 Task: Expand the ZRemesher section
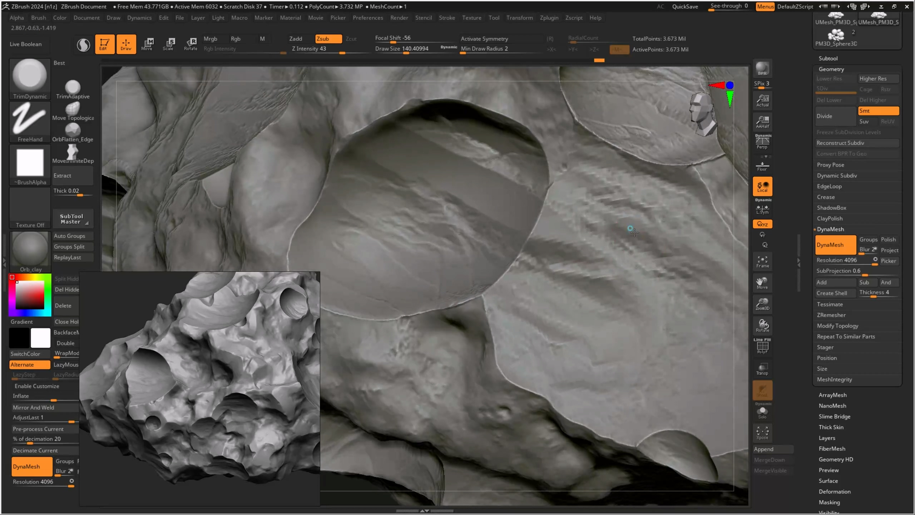[x=831, y=315]
